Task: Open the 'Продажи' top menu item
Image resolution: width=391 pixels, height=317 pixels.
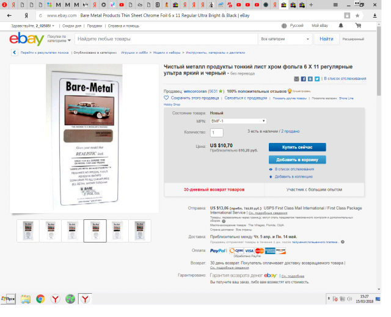Action: (x=94, y=26)
